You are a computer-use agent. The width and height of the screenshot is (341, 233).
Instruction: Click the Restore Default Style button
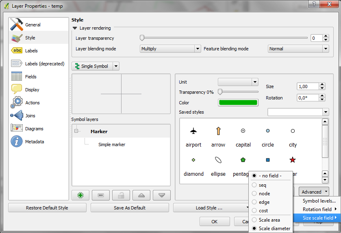click(x=47, y=208)
